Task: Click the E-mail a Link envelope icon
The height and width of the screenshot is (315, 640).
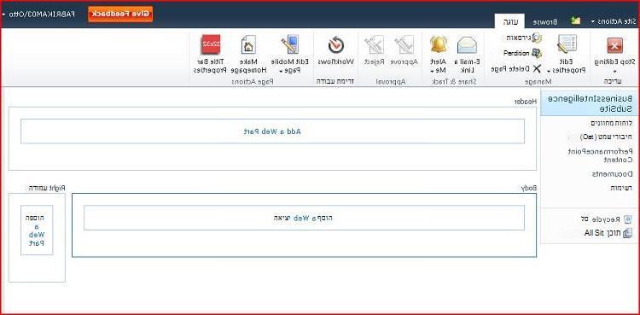Action: pyautogui.click(x=468, y=45)
